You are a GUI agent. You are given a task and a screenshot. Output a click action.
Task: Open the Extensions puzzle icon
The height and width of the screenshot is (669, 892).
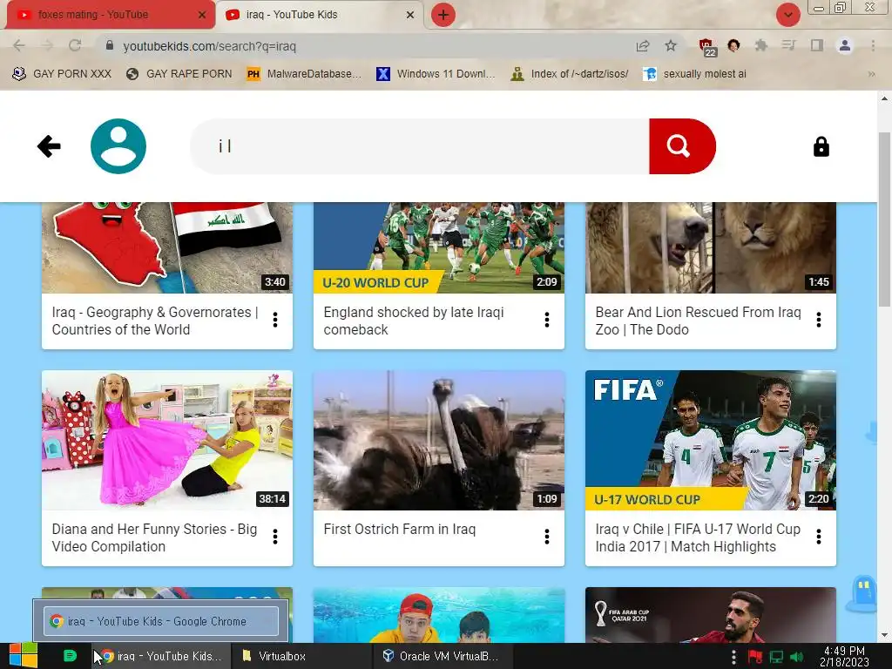tap(760, 45)
